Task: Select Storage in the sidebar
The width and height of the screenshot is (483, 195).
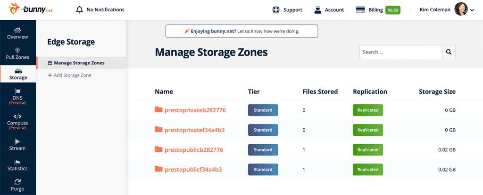Action: [18, 74]
